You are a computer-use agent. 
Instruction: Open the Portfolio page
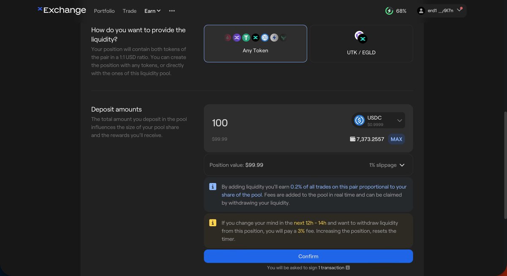pos(104,11)
